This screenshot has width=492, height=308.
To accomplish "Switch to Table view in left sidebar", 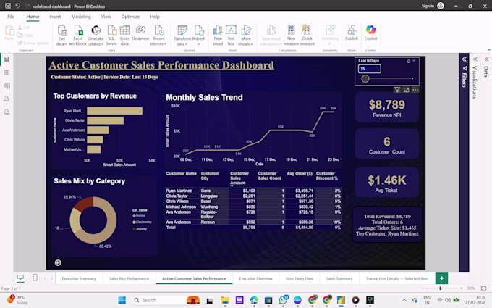I will [7, 72].
